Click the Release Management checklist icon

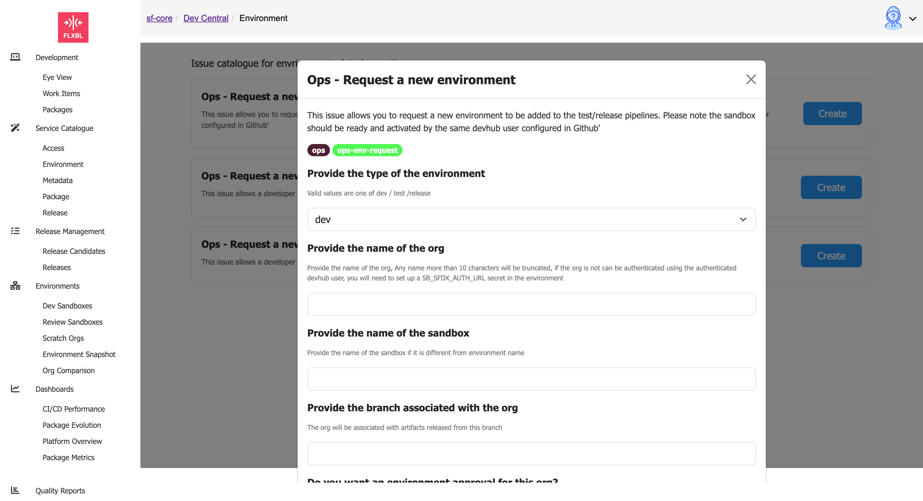point(15,231)
